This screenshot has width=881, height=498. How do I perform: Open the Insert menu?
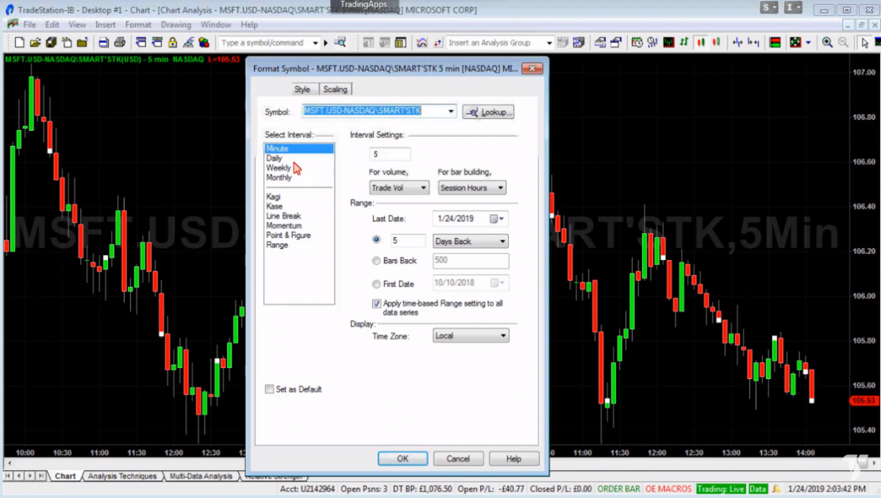point(105,25)
